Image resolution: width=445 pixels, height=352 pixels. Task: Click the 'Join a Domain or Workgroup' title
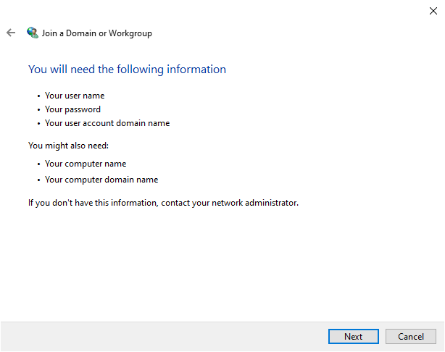98,33
